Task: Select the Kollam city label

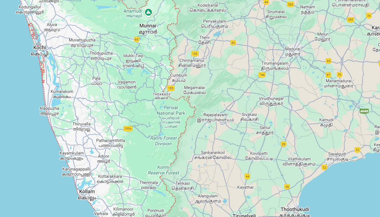Action: click(x=87, y=194)
